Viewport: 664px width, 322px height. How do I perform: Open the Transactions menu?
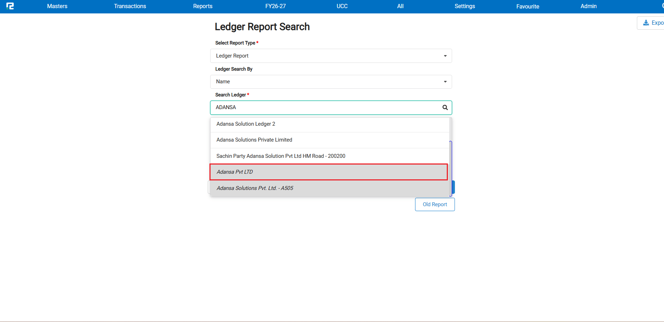point(130,6)
